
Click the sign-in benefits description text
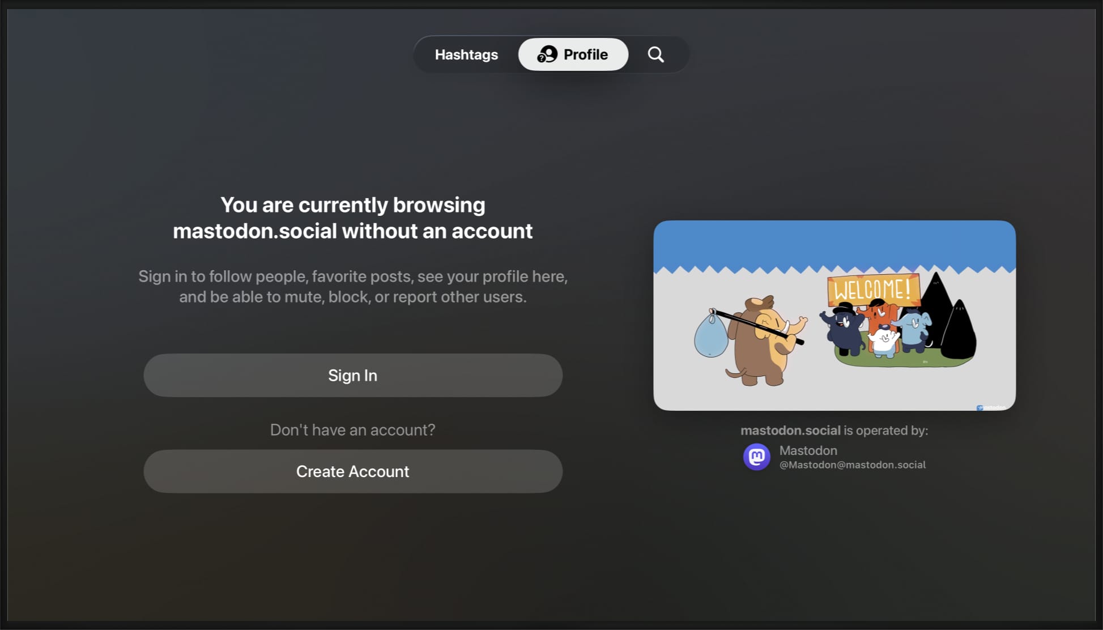[x=352, y=286]
